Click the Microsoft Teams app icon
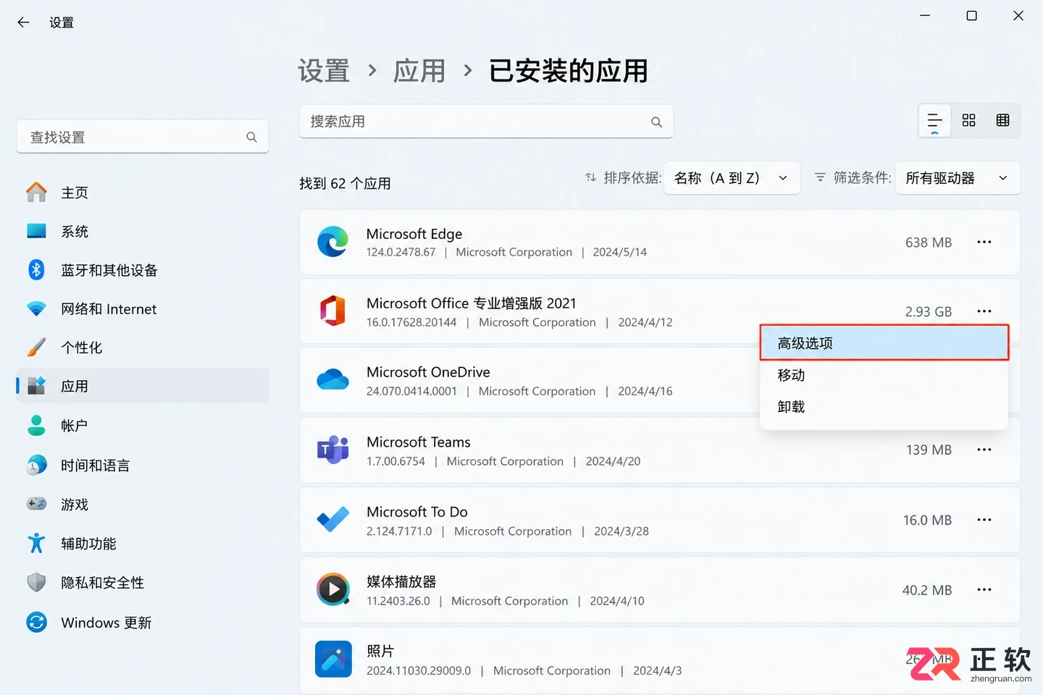This screenshot has width=1043, height=695. point(333,450)
